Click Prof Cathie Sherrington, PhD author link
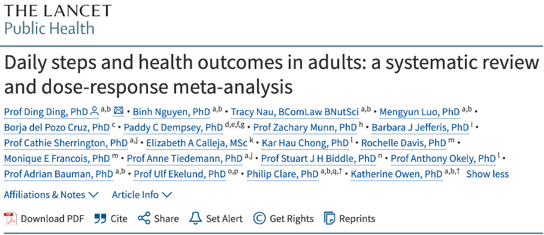 (x=66, y=143)
